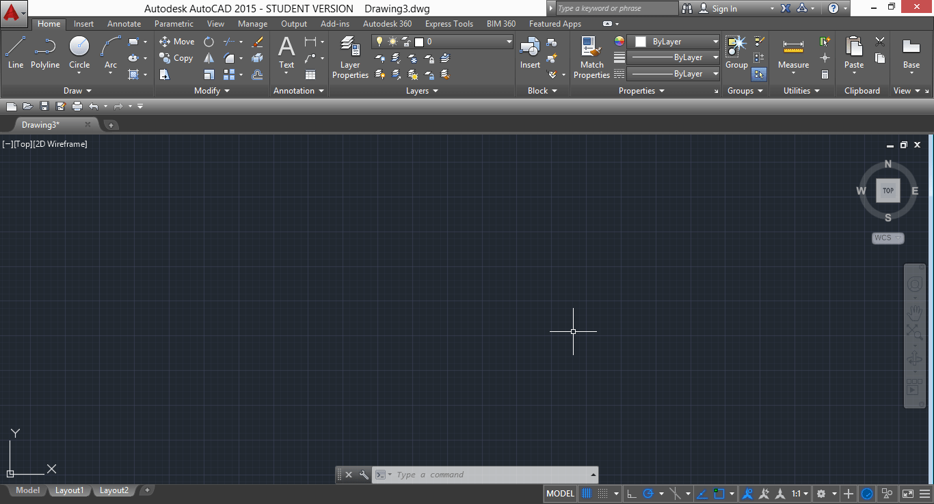Select the Line drawing tool

pos(16,53)
